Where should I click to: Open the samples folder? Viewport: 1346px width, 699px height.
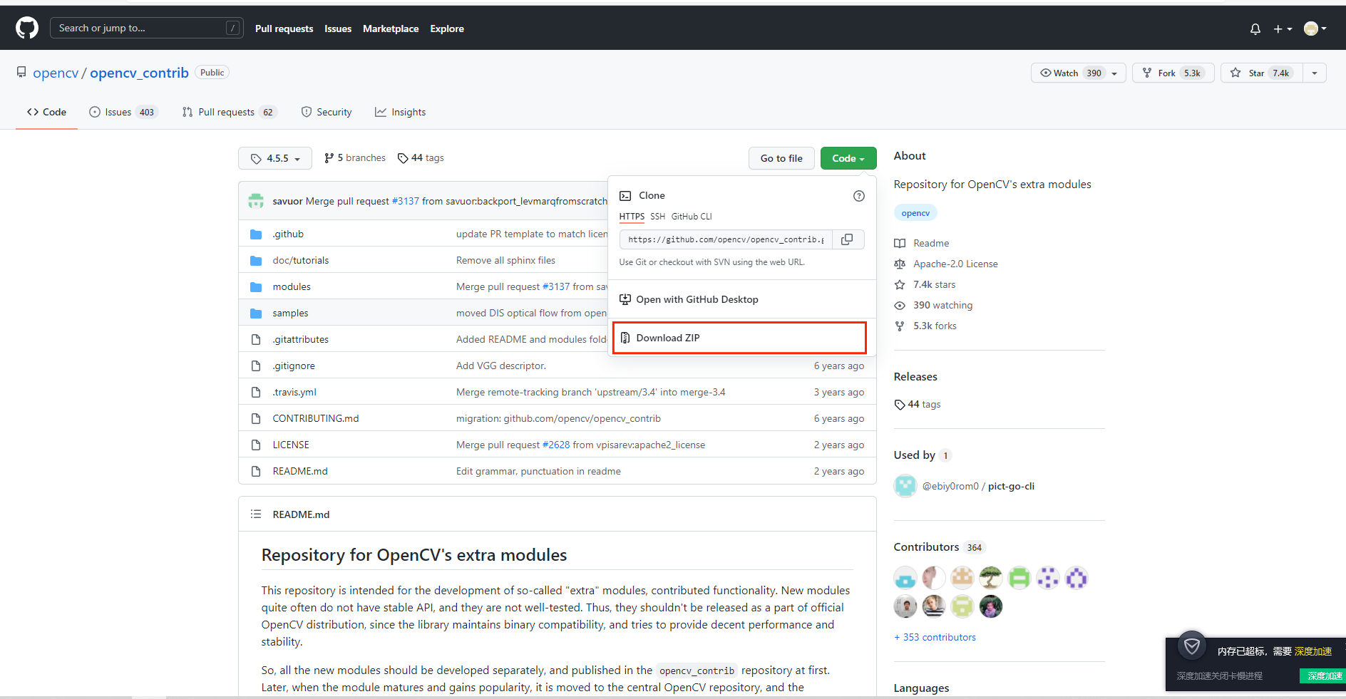point(290,313)
